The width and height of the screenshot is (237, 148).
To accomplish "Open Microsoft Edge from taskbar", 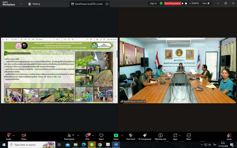I will click(84, 145).
